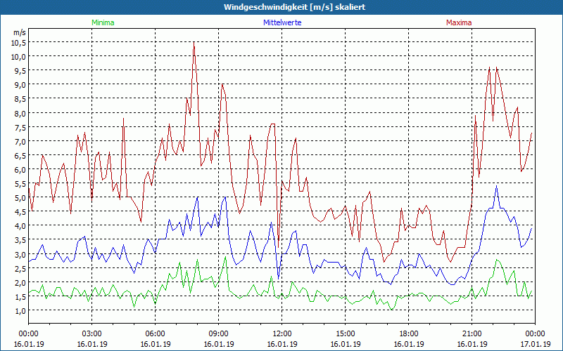Click the blue Mittelwerte peak after 21:00
The height and width of the screenshot is (351, 563).
point(497,187)
